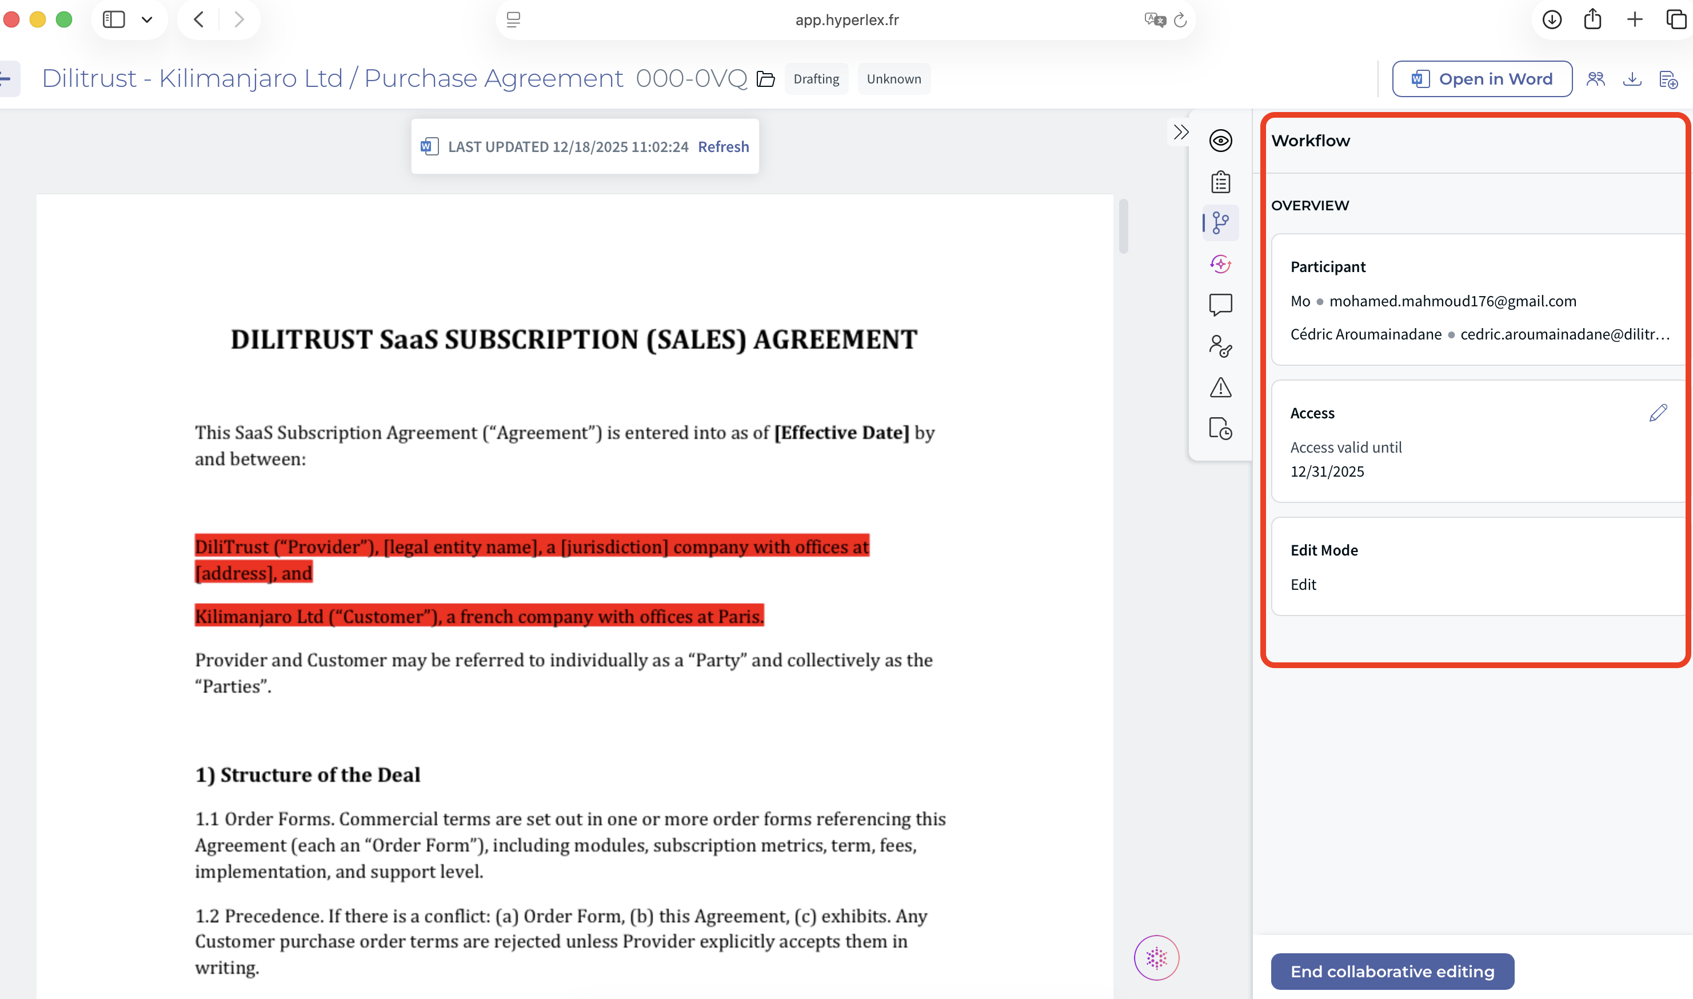Click the download document icon in header
The image size is (1693, 999).
click(x=1632, y=79)
